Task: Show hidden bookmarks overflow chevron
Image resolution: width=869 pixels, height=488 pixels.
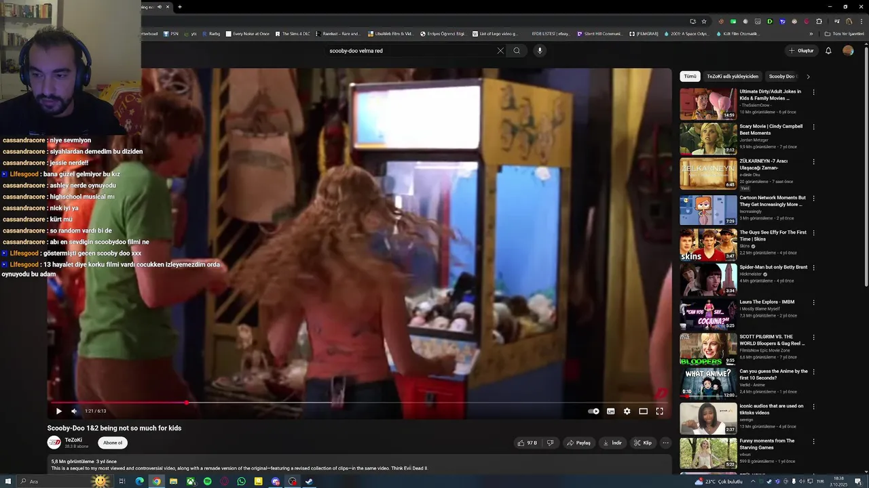Action: [811, 33]
